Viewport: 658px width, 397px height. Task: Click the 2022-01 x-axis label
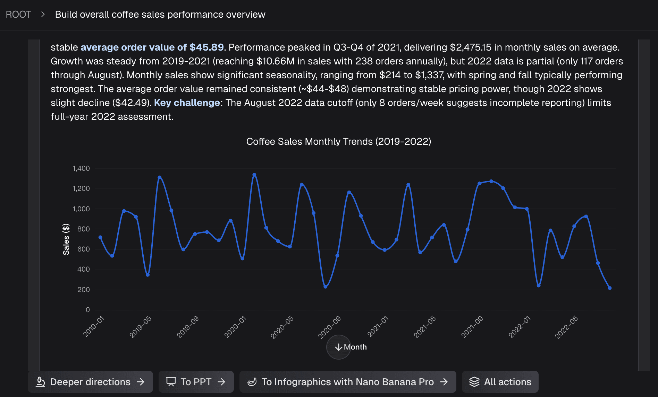[520, 327]
